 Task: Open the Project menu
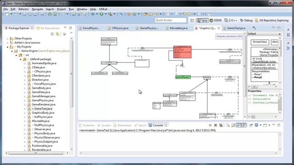pos(61,9)
